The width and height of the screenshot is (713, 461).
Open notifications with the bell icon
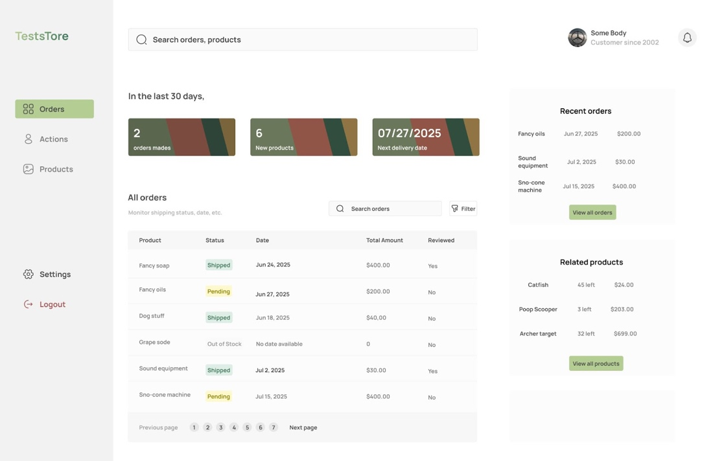tap(687, 37)
